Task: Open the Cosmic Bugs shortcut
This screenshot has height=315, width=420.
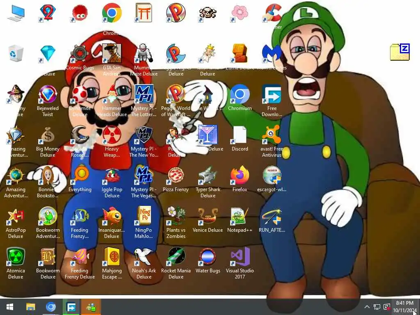Action: [80, 57]
